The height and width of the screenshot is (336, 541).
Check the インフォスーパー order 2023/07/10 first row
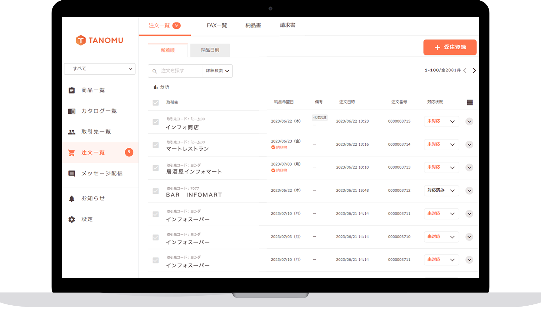coord(156,214)
